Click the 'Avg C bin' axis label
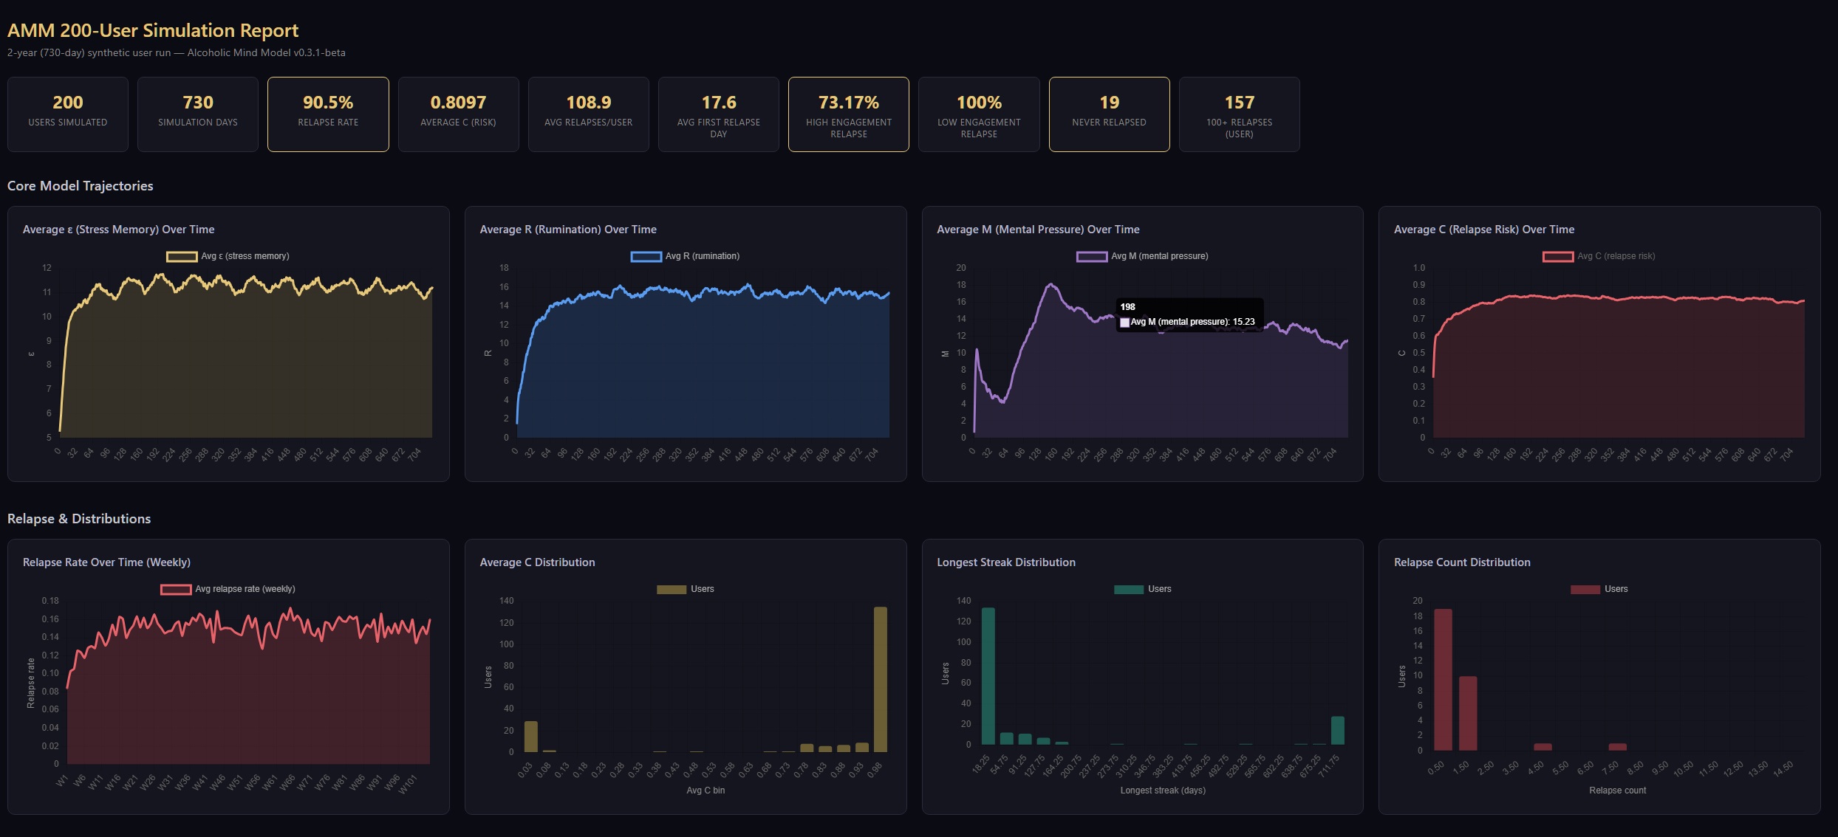1838x837 pixels. point(706,790)
